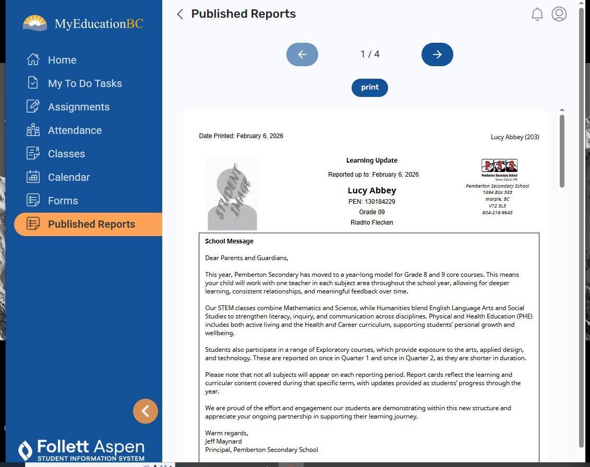590x467 pixels.
Task: Click the Forms icon in sidebar
Action: point(33,201)
